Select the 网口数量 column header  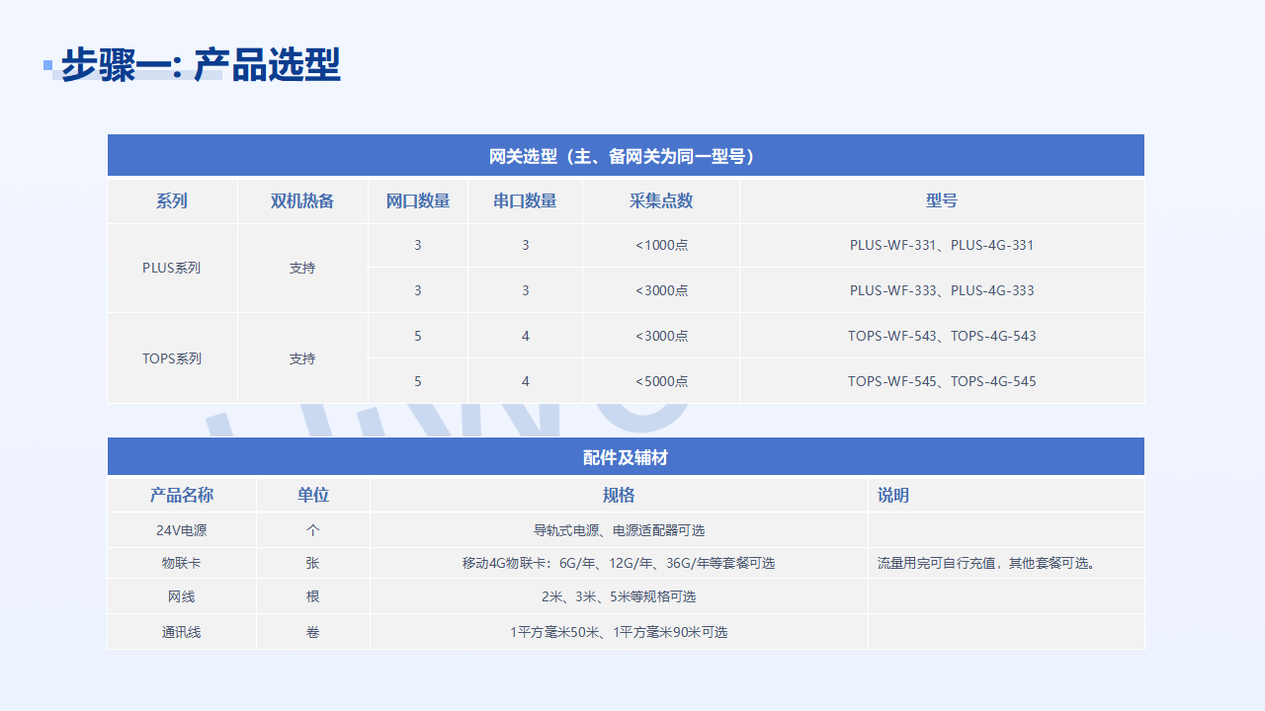click(418, 200)
